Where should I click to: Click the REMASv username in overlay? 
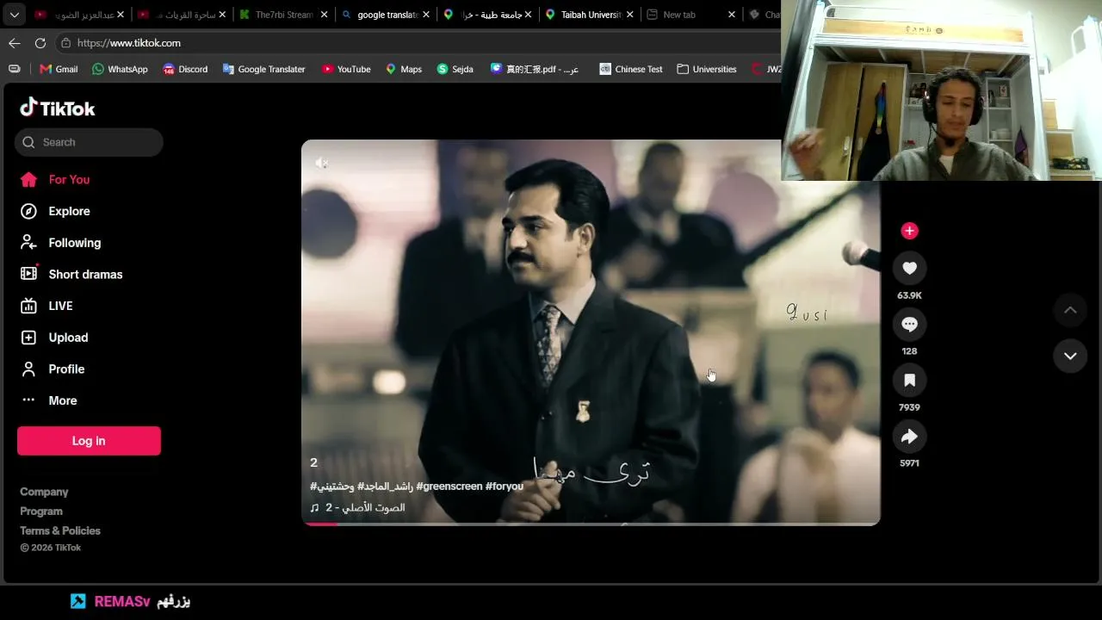(x=122, y=601)
